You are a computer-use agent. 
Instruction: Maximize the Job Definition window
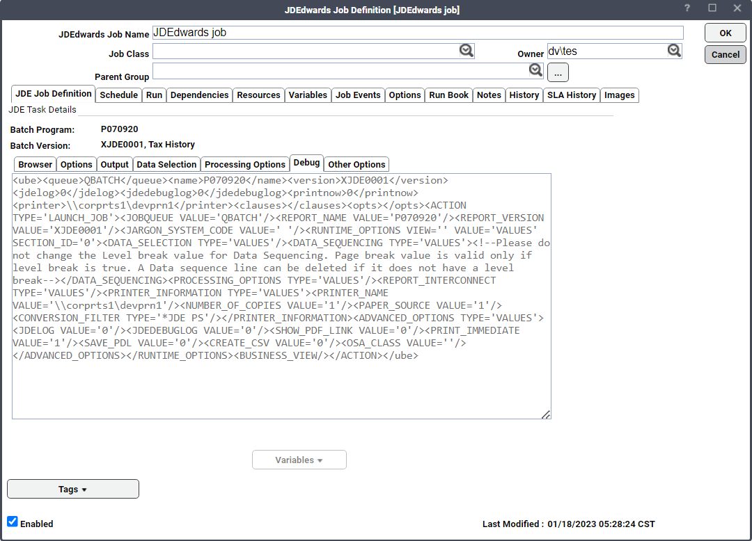(712, 8)
